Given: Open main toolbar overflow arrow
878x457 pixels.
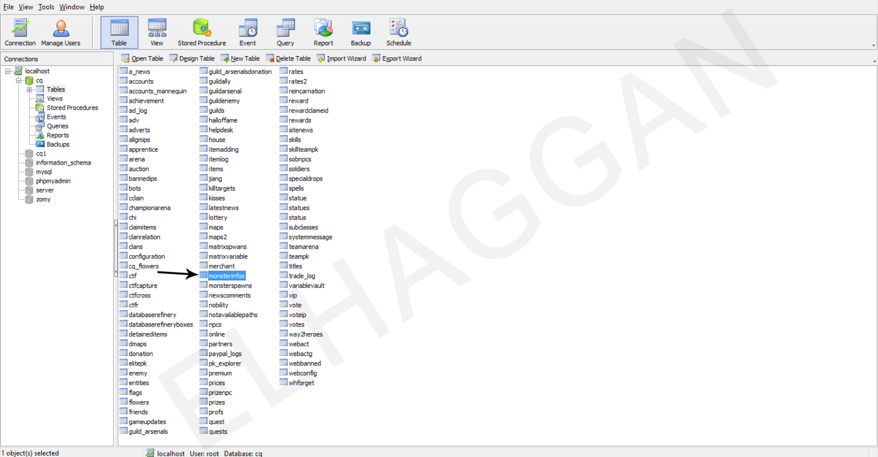Looking at the screenshot, I should tap(873, 46).
